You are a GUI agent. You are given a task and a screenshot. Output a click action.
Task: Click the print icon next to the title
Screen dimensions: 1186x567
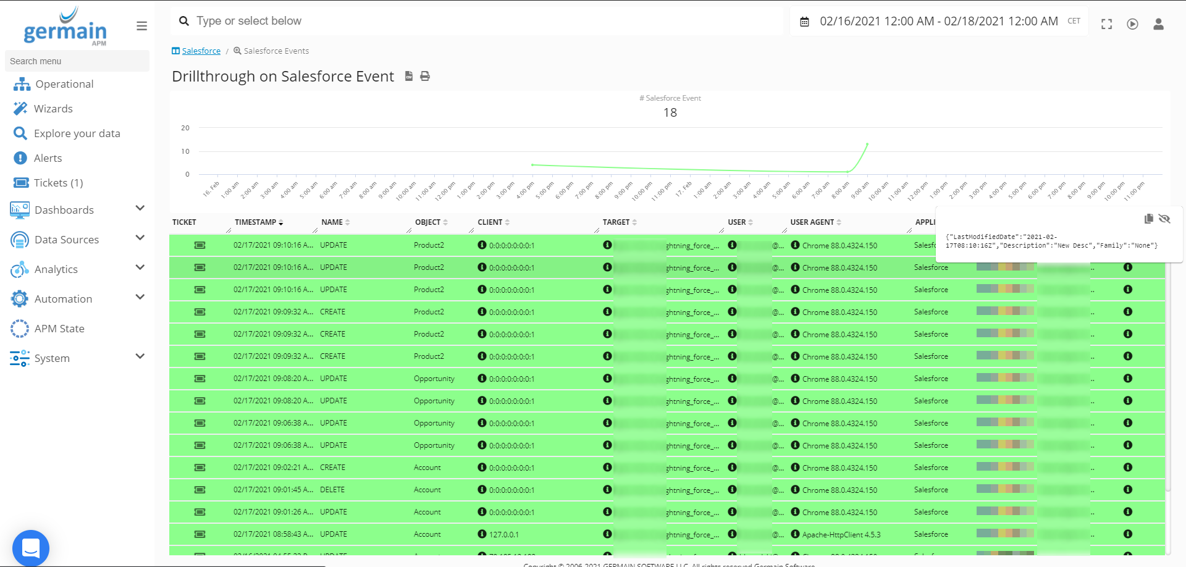click(424, 76)
